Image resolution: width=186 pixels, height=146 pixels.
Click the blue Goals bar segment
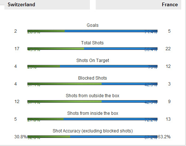[x=111, y=31]
